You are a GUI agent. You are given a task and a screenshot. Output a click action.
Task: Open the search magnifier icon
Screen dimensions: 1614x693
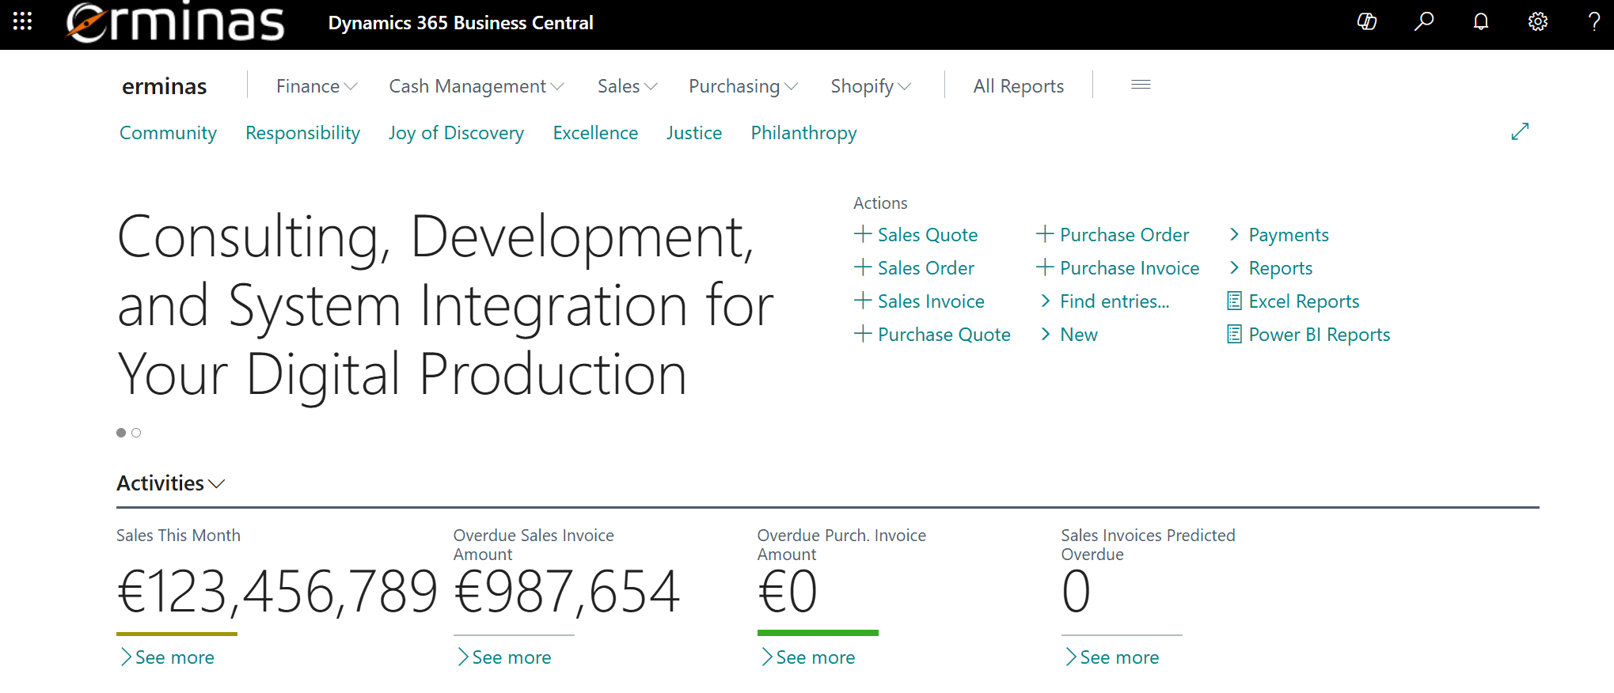click(x=1424, y=21)
